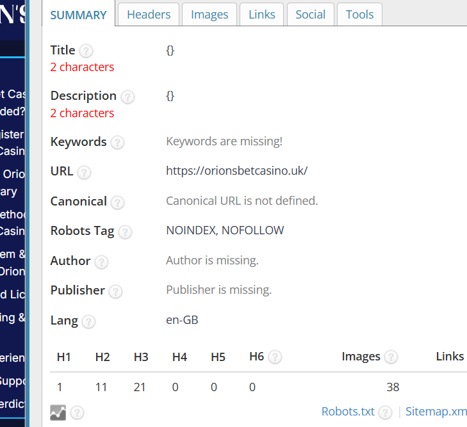
Task: Click the question mark beside Author
Action: coord(101,261)
